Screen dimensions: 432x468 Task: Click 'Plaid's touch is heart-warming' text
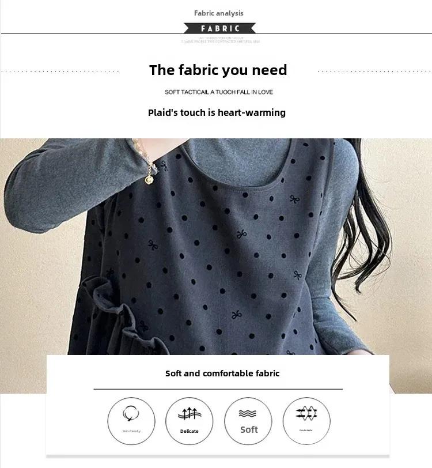217,112
